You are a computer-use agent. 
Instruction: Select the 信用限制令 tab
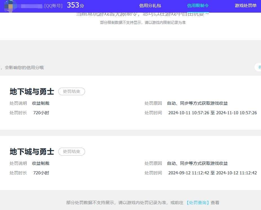(198, 6)
